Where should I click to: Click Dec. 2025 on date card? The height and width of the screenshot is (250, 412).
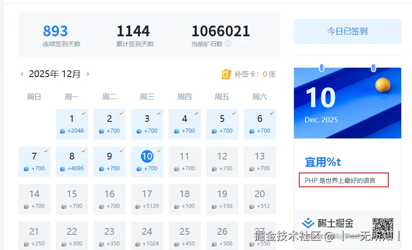[x=321, y=120]
